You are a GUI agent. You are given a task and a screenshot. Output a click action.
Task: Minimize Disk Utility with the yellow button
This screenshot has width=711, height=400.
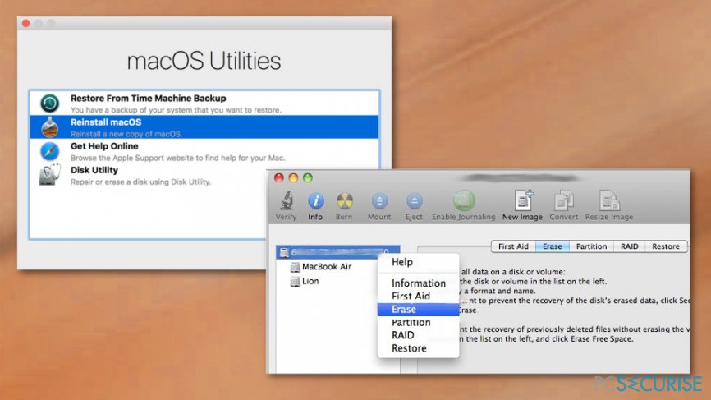293,178
